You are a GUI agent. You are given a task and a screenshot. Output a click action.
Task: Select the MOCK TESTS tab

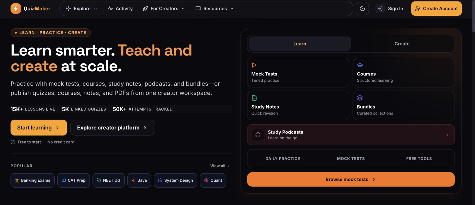click(x=351, y=159)
